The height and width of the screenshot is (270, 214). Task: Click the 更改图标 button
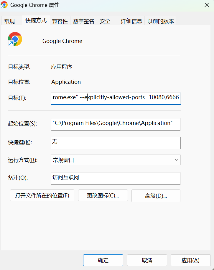103,196
